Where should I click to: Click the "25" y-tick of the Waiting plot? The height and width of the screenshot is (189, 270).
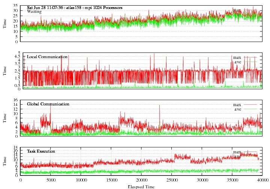(15, 16)
